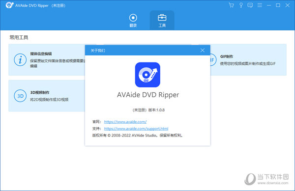Open the shopping cart purchase icon

tap(231, 5)
